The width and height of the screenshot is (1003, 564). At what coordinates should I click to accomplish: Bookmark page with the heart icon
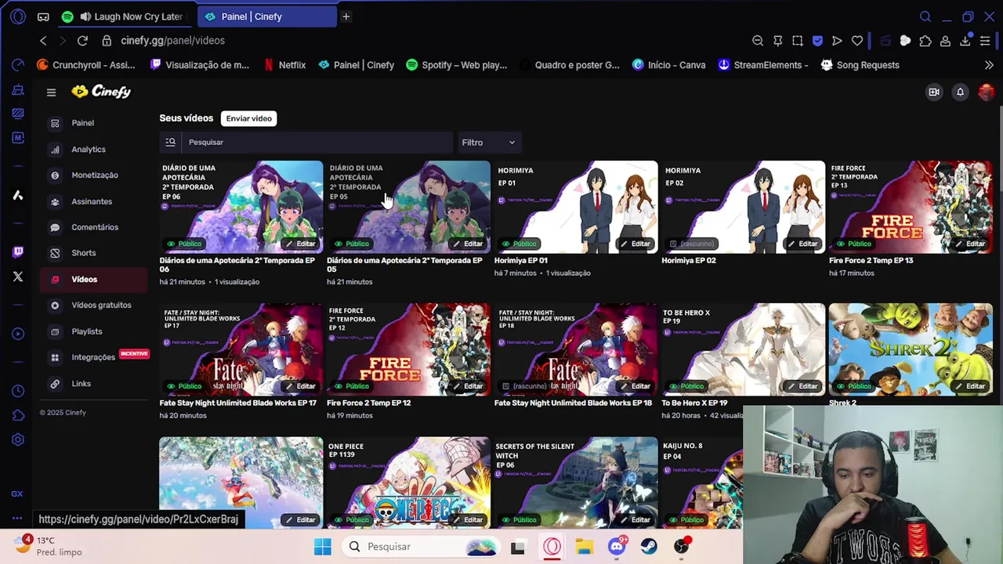[x=857, y=41]
